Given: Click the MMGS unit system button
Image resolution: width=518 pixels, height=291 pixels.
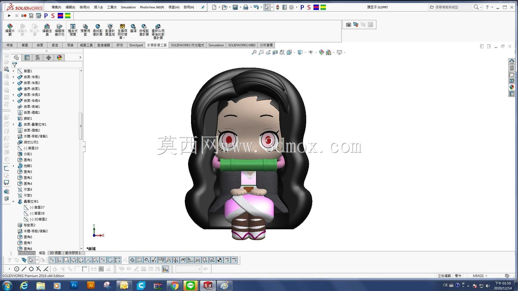Looking at the screenshot, I should click(480, 276).
